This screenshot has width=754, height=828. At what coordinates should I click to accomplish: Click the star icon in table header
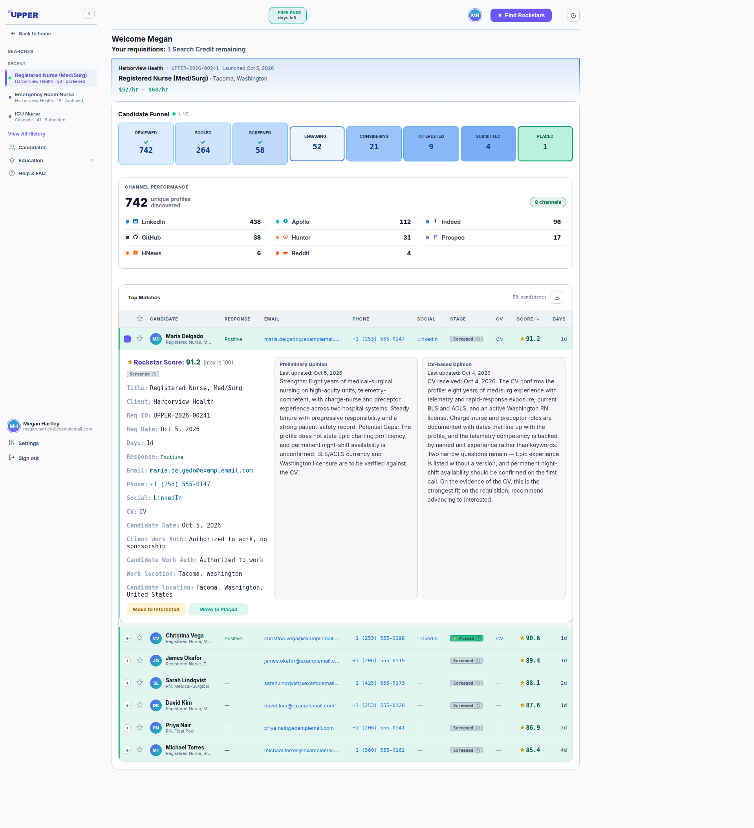(140, 319)
